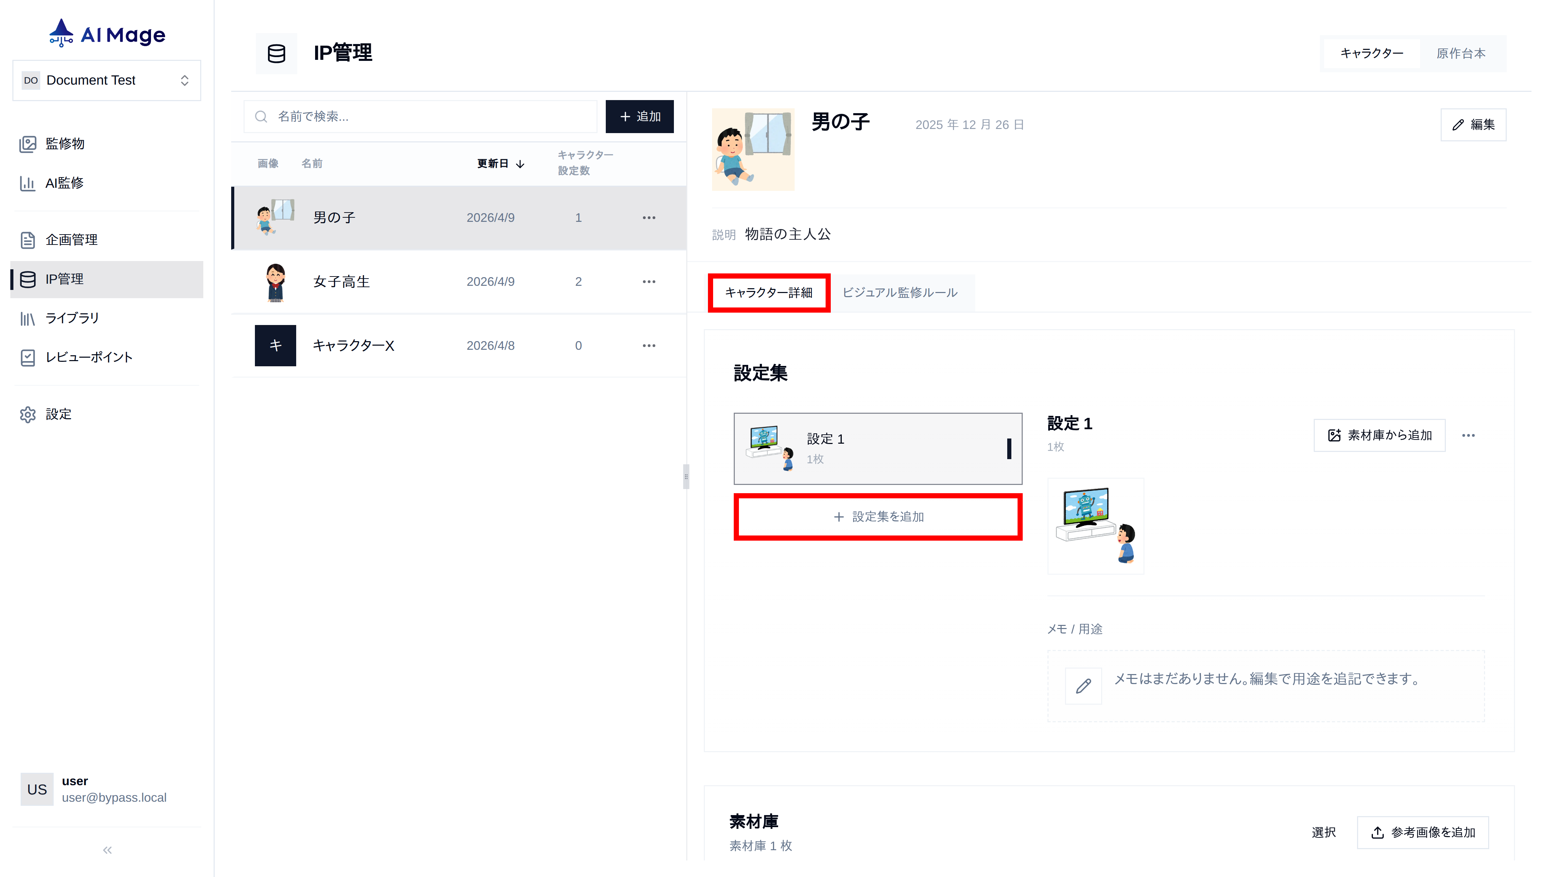1548x877 pixels.
Task: Open 監修物 from the sidebar
Action: click(64, 143)
